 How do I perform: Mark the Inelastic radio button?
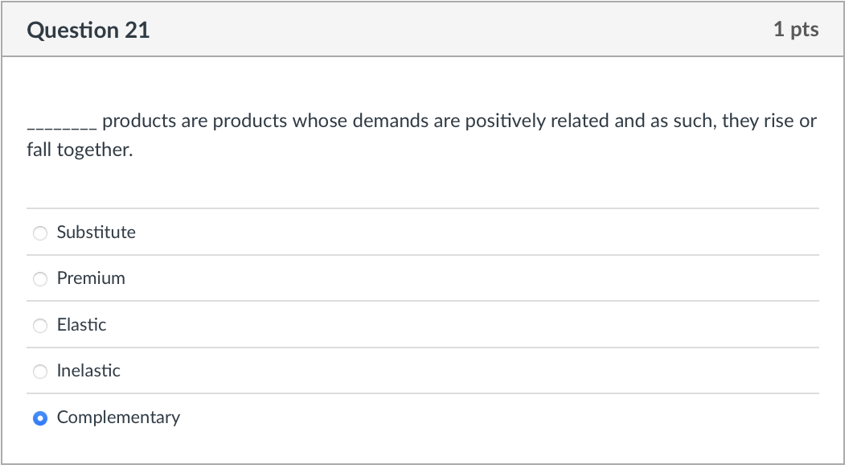pyautogui.click(x=40, y=372)
